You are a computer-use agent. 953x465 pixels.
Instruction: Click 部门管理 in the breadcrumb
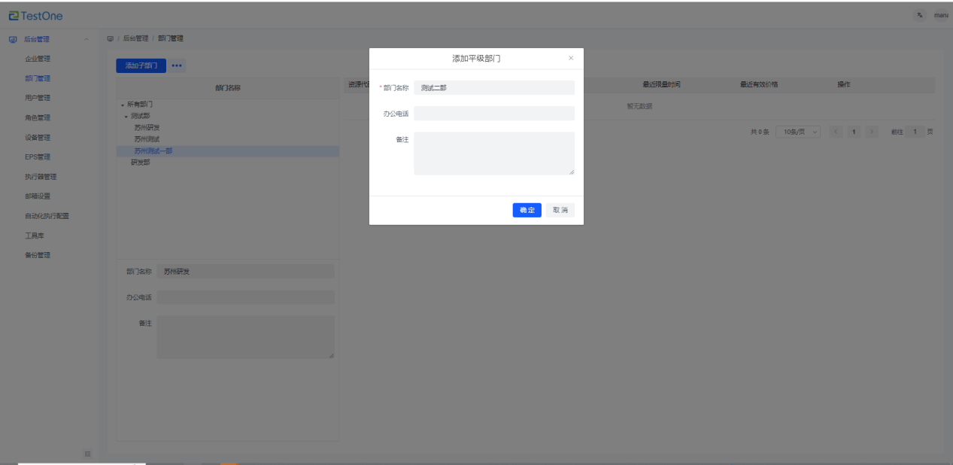171,38
